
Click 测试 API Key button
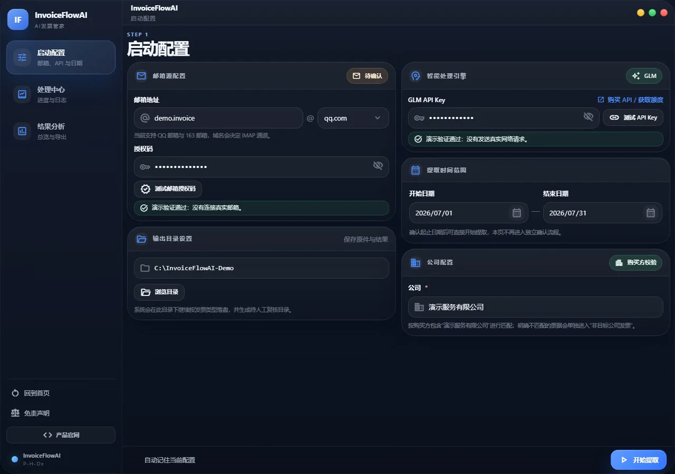633,117
